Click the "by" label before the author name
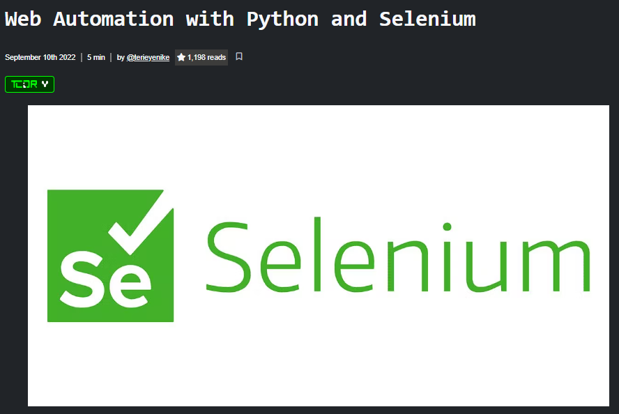 pos(121,57)
